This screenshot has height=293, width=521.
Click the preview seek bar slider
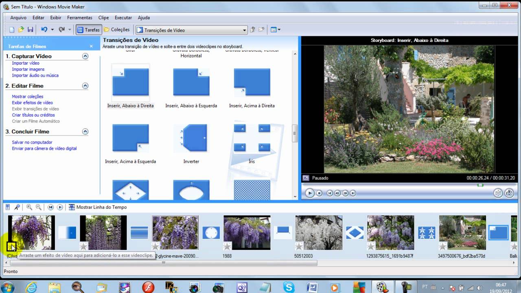pos(480,185)
